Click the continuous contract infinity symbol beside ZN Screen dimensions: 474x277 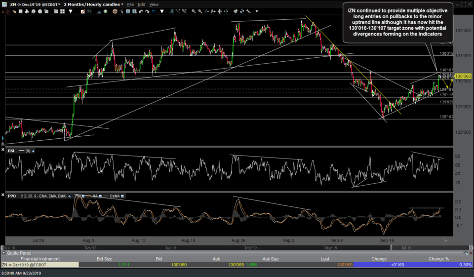(x=20, y=4)
